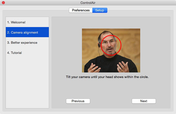Open the '4. Tutorial' step

[27, 53]
